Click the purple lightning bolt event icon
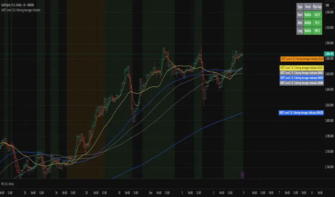This screenshot has width=335, height=197. click(x=242, y=175)
